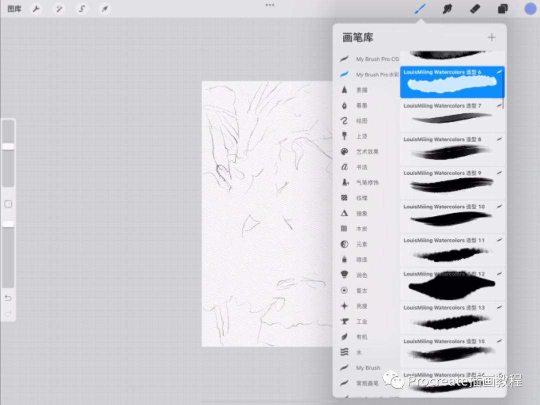Open the 元素 elements brush set
Image resolution: width=540 pixels, height=405 pixels.
coord(353,244)
